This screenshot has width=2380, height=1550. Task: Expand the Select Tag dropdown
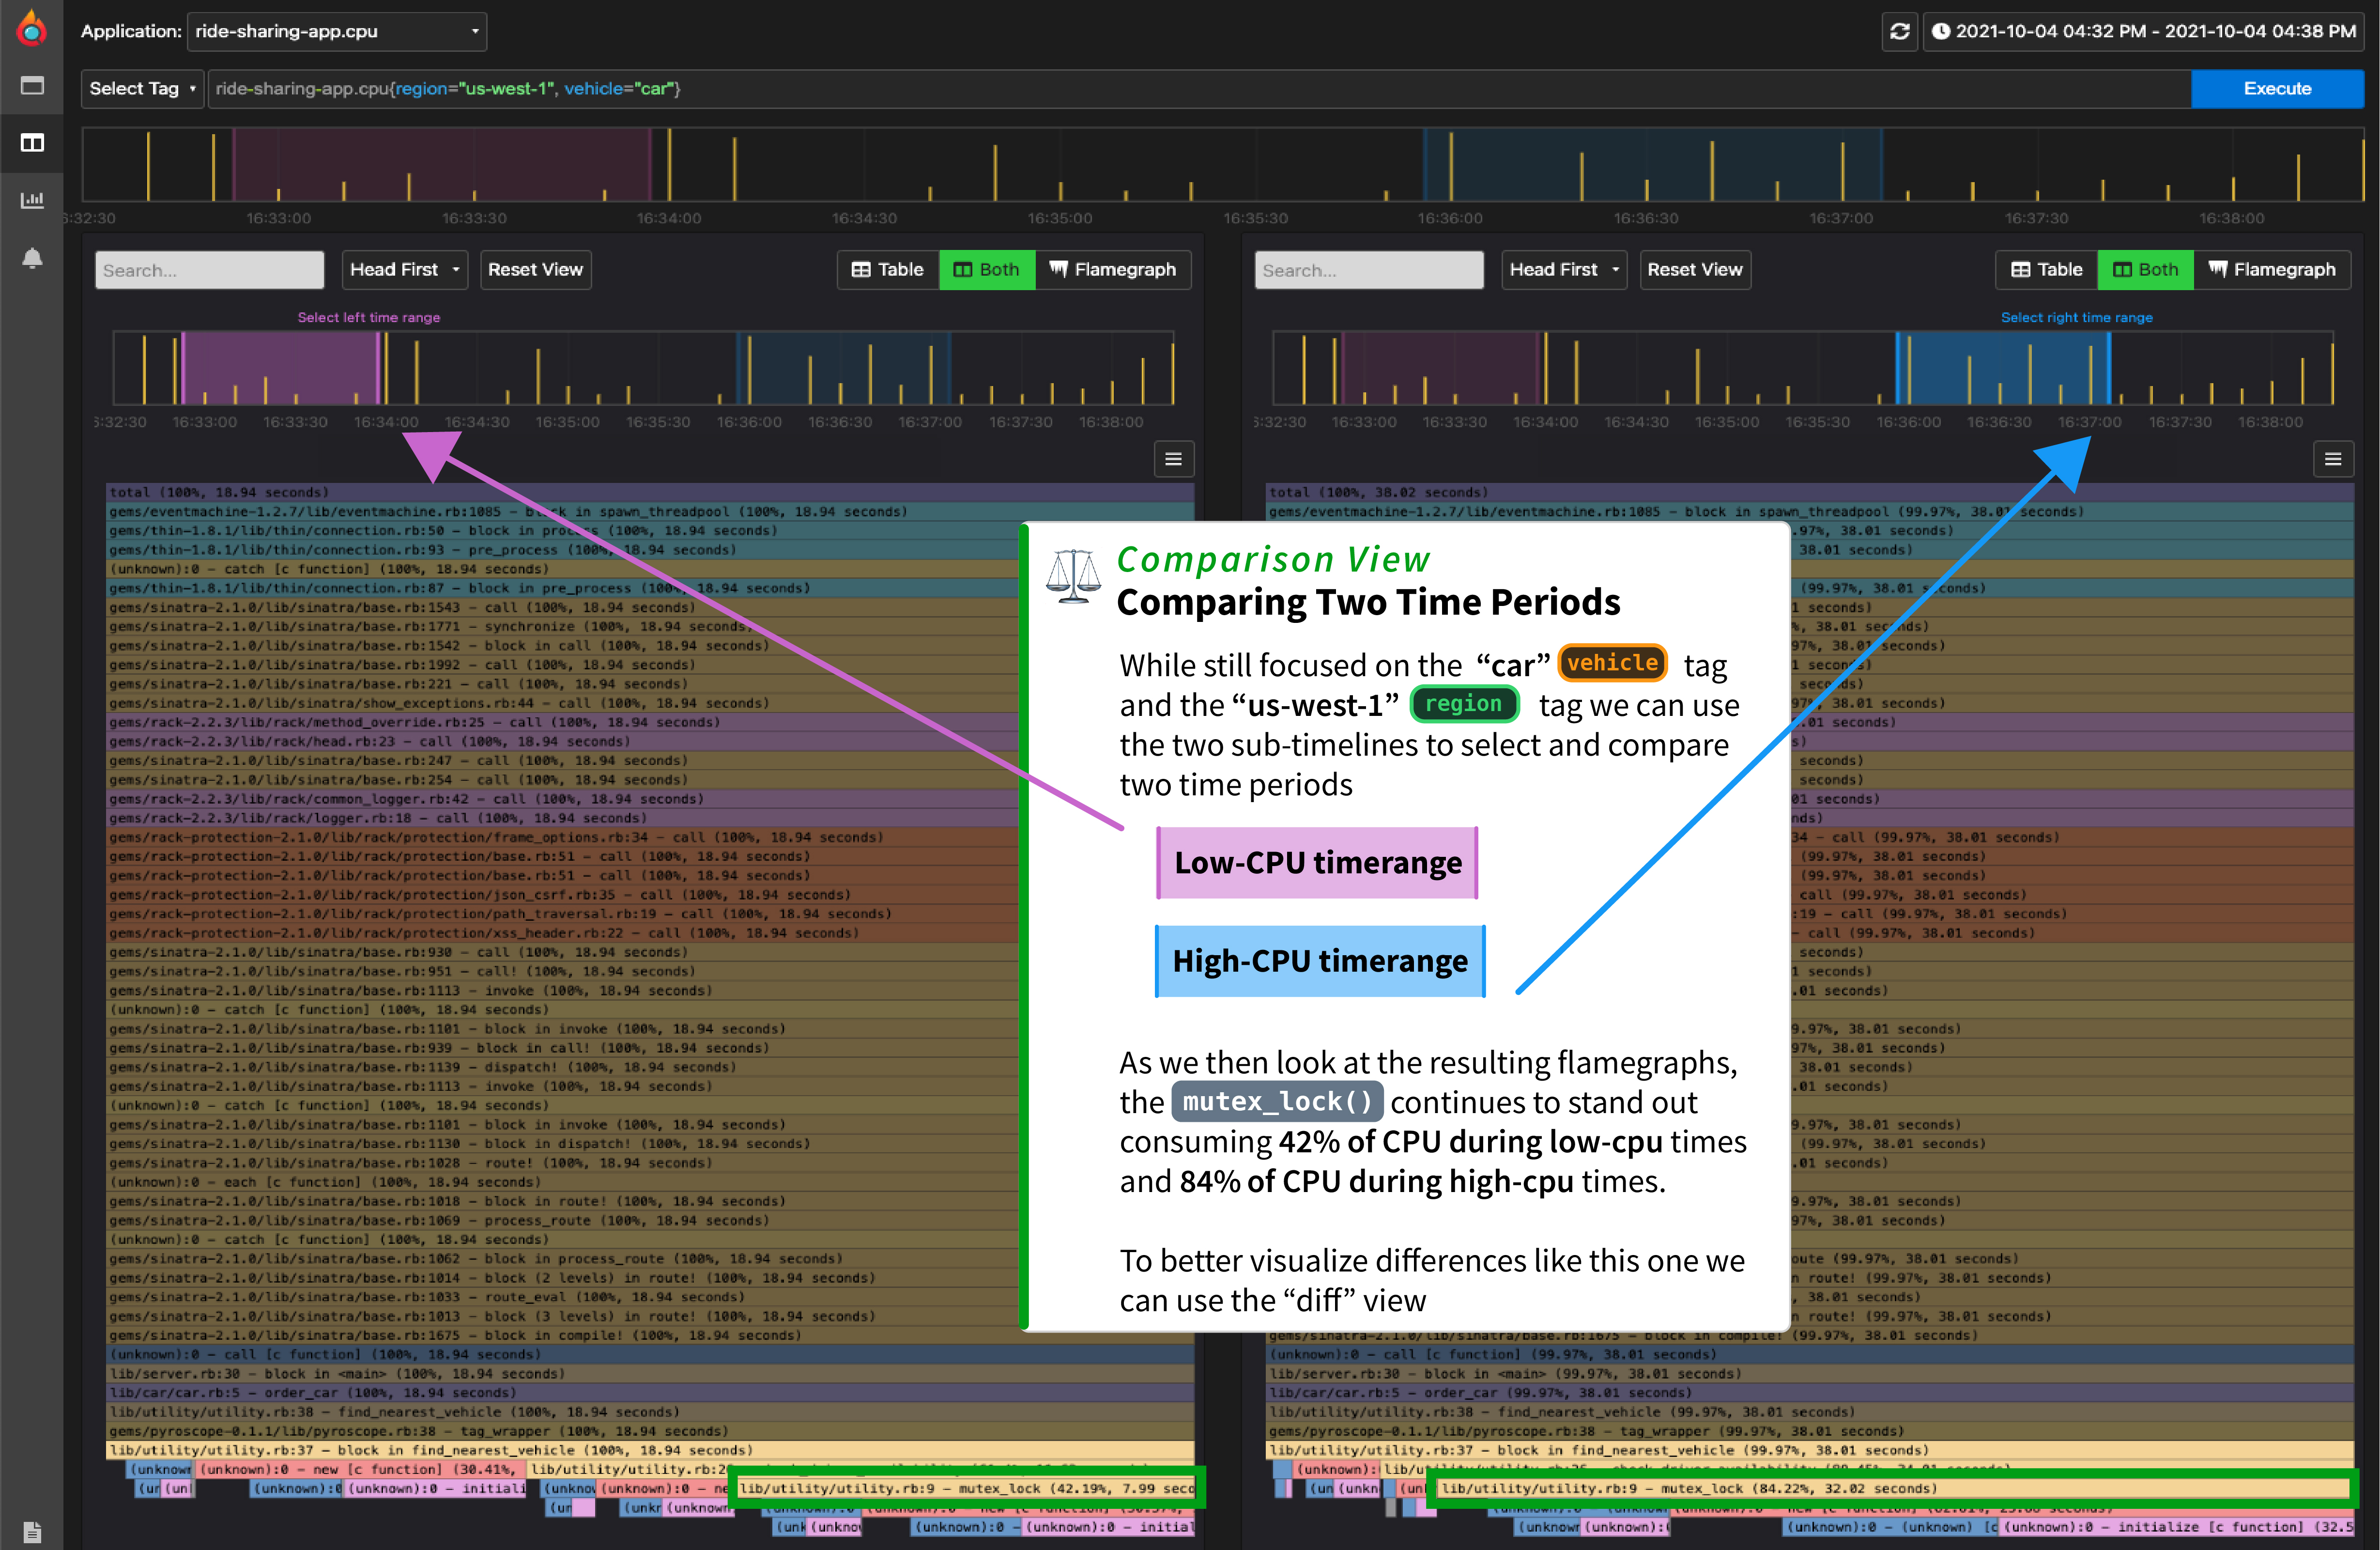tap(142, 88)
